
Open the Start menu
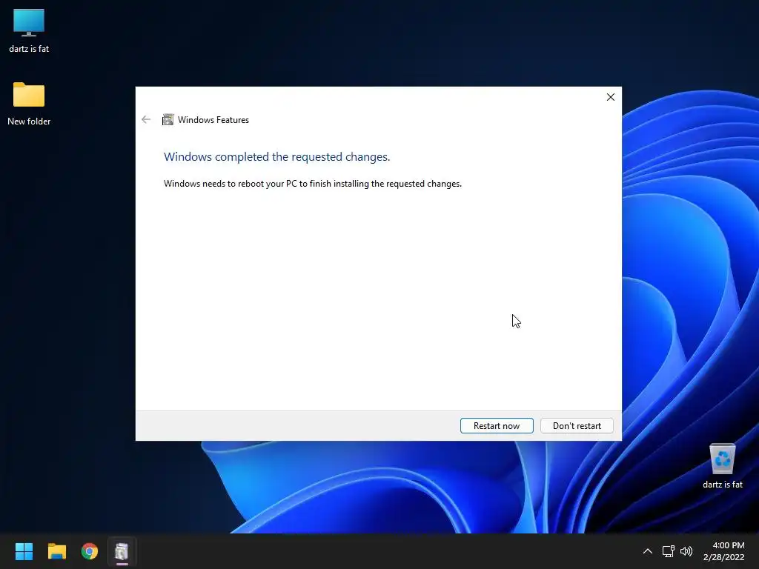[24, 551]
